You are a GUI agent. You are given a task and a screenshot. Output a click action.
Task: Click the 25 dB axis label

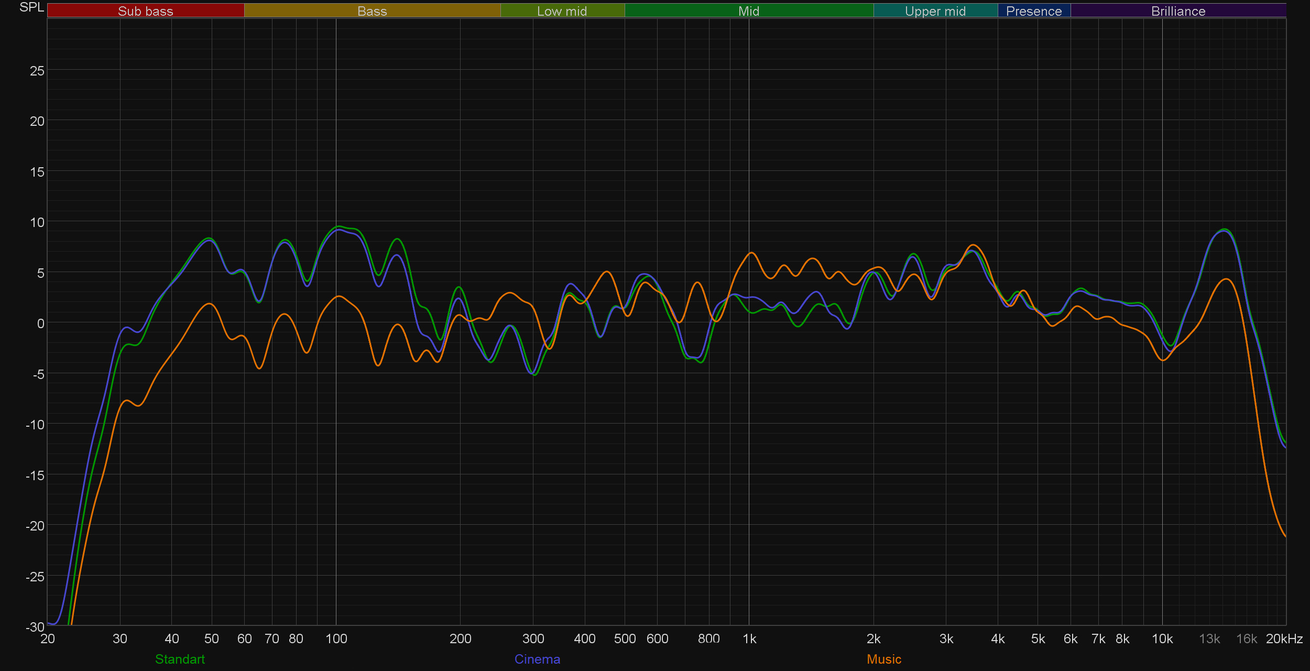pos(37,71)
